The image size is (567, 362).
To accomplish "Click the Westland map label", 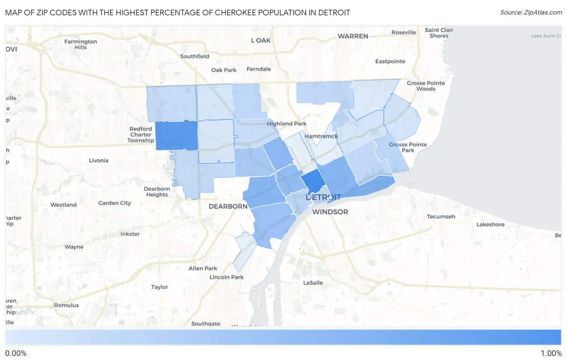I will pos(63,205).
